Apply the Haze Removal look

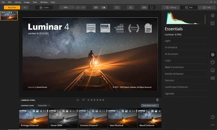pyautogui.click(x=123, y=118)
